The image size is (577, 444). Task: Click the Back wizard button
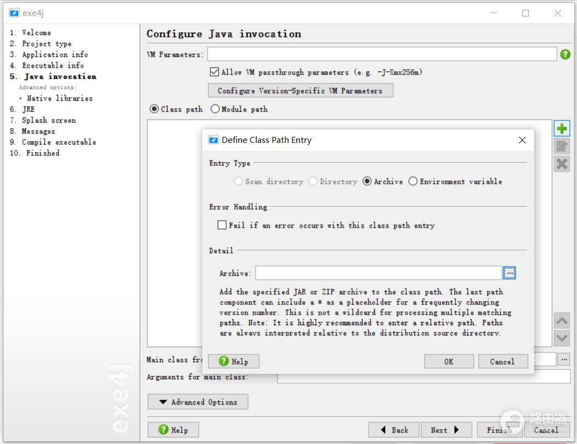tap(394, 430)
